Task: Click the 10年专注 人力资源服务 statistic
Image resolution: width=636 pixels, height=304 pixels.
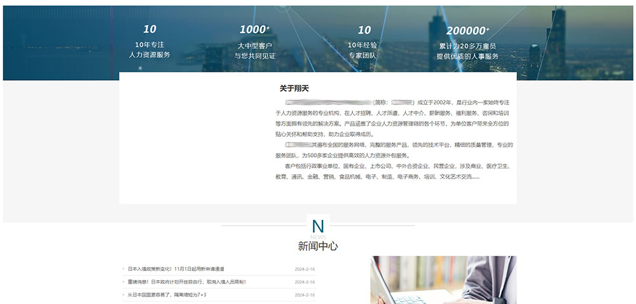Action: pos(149,41)
